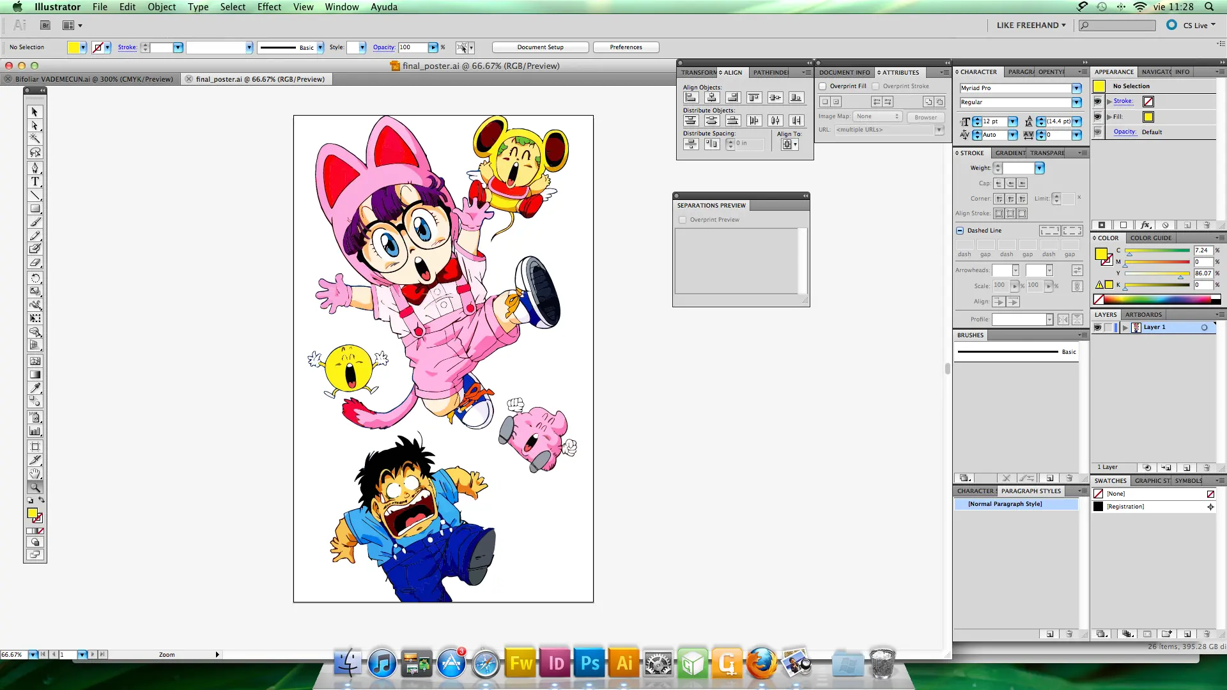The height and width of the screenshot is (690, 1227).
Task: Hide Layer 1 using its eye icon
Action: pyautogui.click(x=1097, y=327)
